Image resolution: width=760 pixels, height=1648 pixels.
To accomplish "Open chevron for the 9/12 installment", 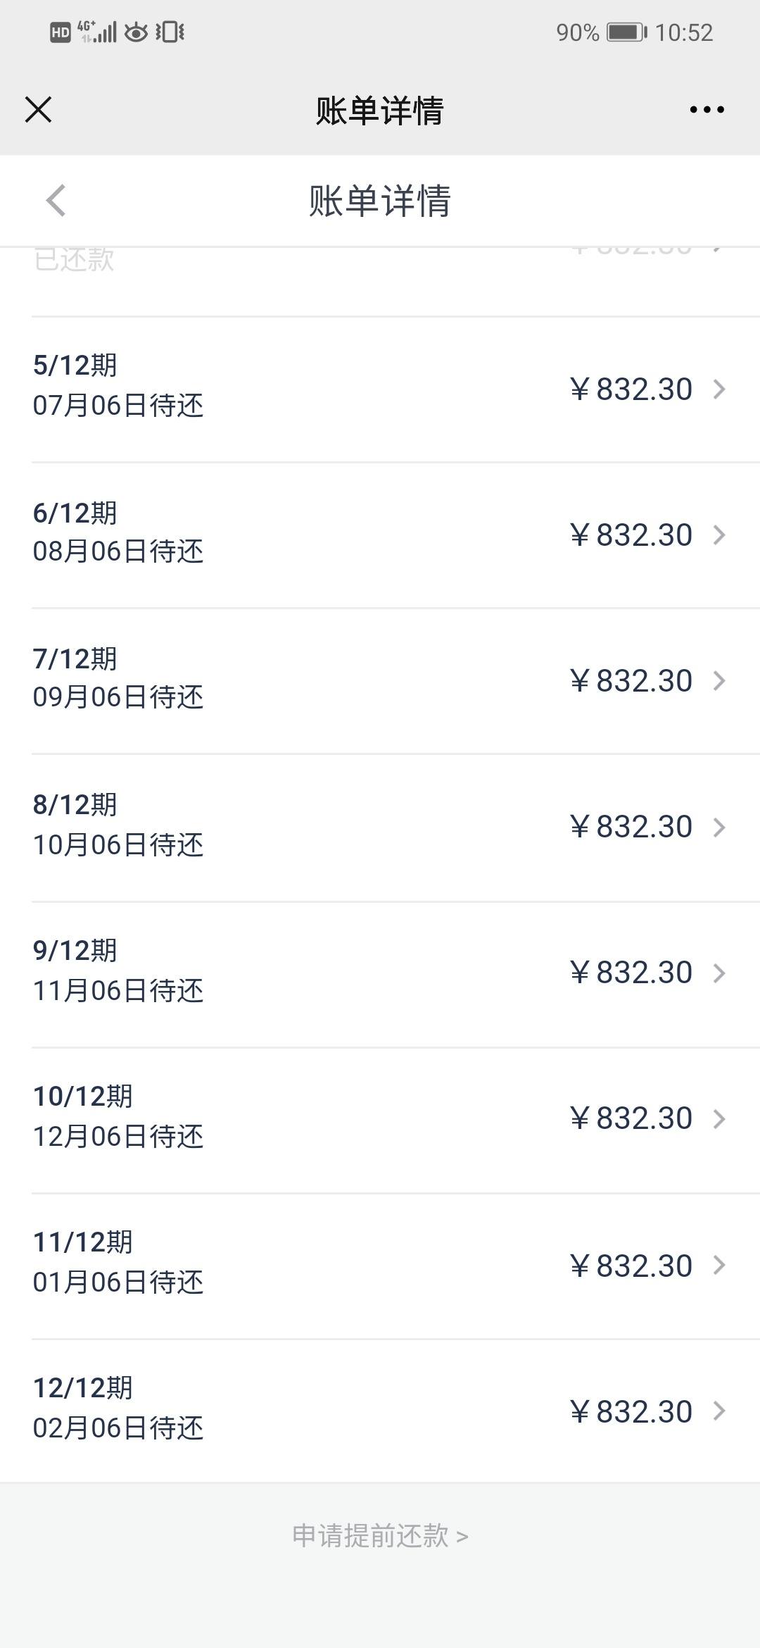I will [x=719, y=973].
